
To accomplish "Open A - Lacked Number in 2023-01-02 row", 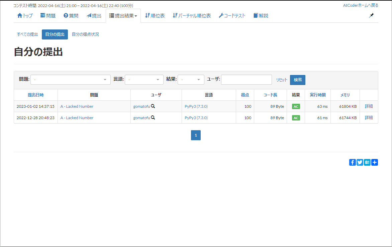I will (77, 106).
